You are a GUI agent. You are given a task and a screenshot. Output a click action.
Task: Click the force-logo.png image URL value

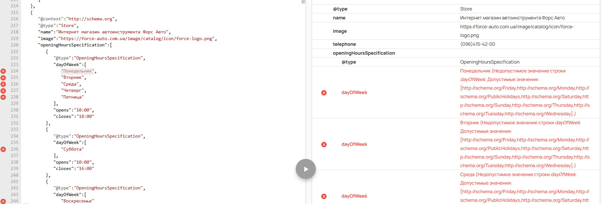coord(517,31)
